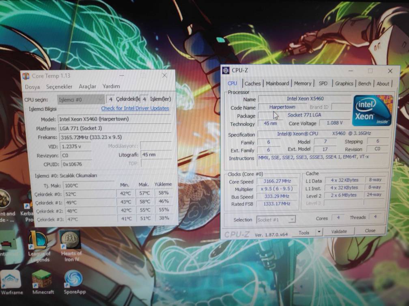409x306 pixels.
Task: Click the Core Temp title bar icon
Action: click(x=26, y=76)
